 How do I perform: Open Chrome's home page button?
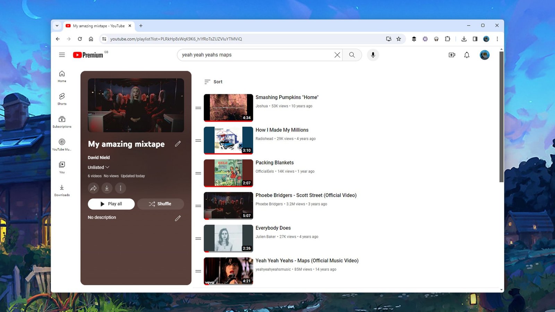[x=91, y=39]
